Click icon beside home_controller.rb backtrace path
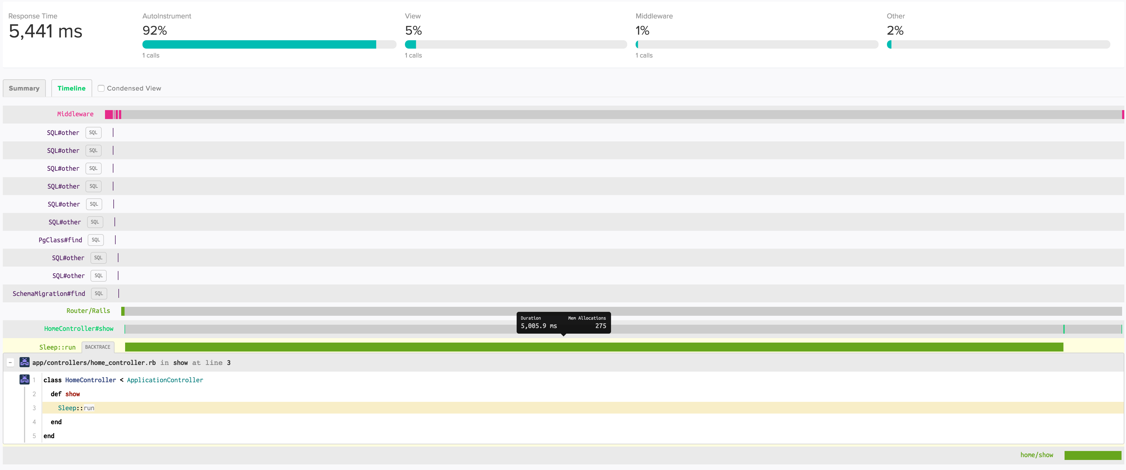 click(25, 362)
